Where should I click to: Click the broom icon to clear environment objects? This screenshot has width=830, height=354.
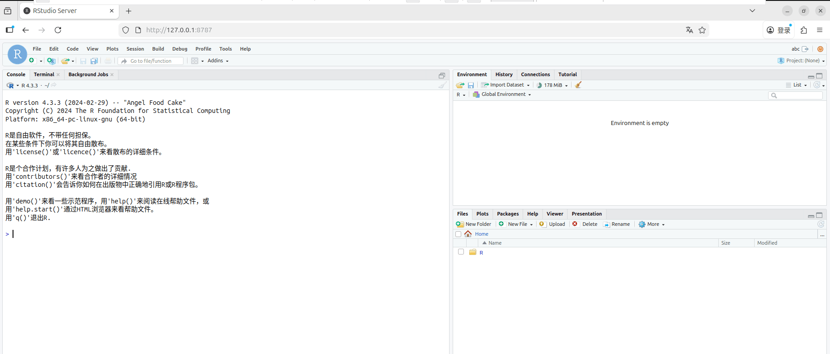578,85
